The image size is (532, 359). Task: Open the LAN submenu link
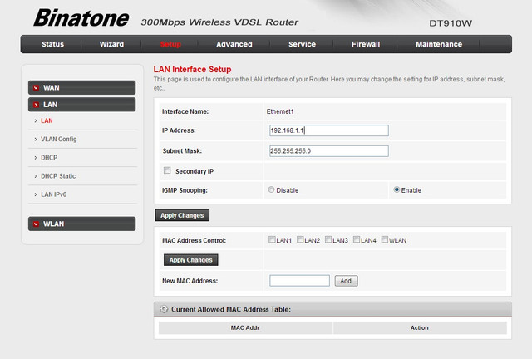47,120
